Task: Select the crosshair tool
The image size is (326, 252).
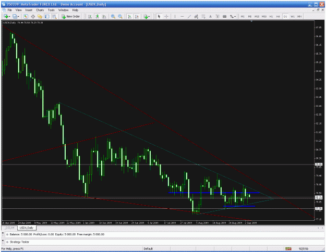Action: [x=166, y=16]
